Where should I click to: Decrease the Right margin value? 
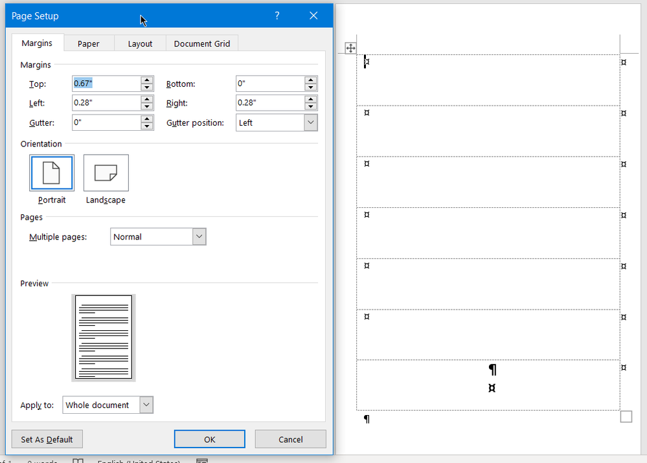coord(310,106)
